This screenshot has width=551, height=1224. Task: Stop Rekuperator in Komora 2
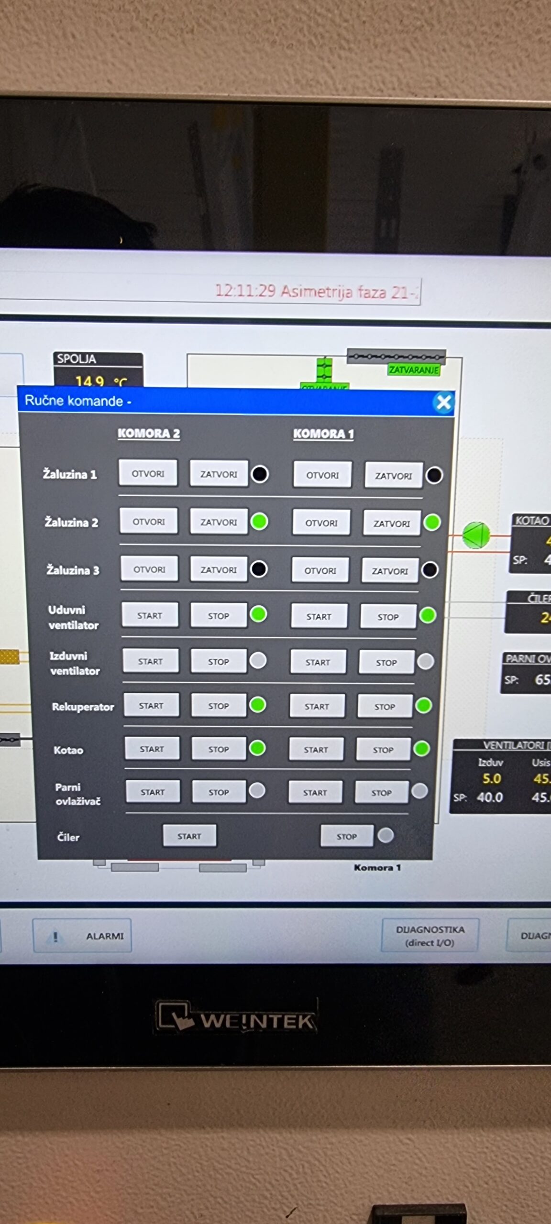[x=219, y=706]
